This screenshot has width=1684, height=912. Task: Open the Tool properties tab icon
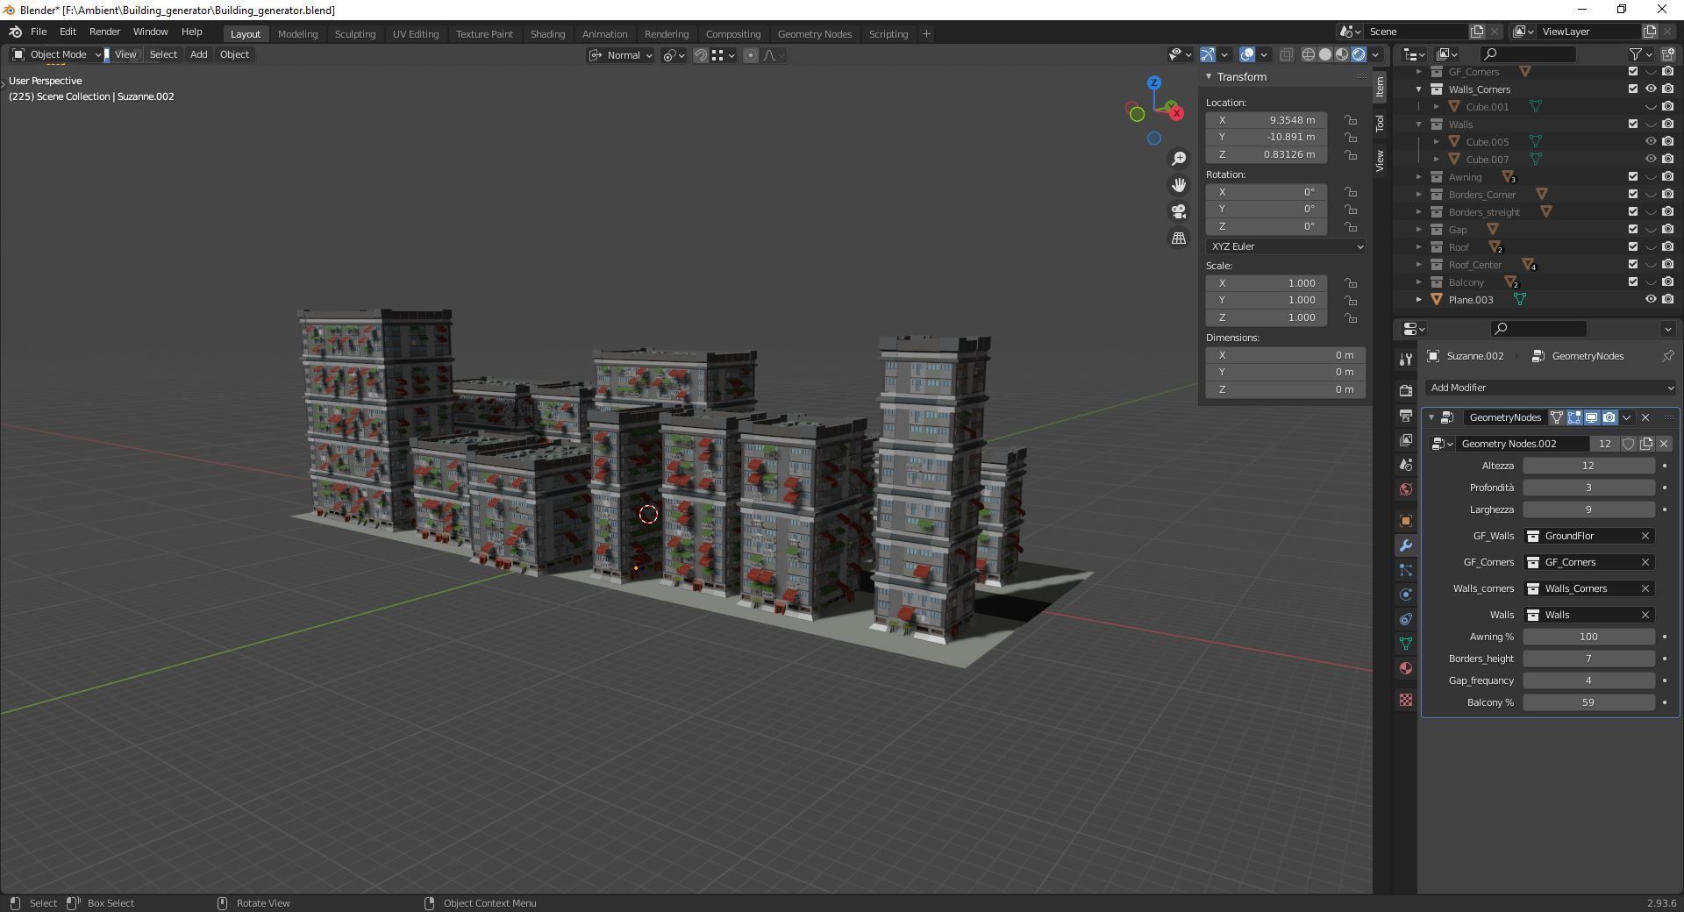point(1406,360)
